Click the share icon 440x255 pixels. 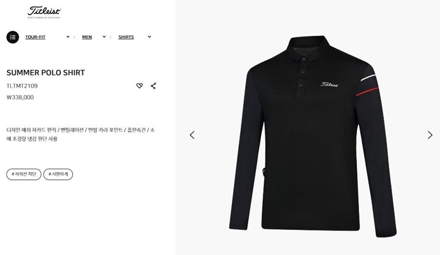point(153,86)
